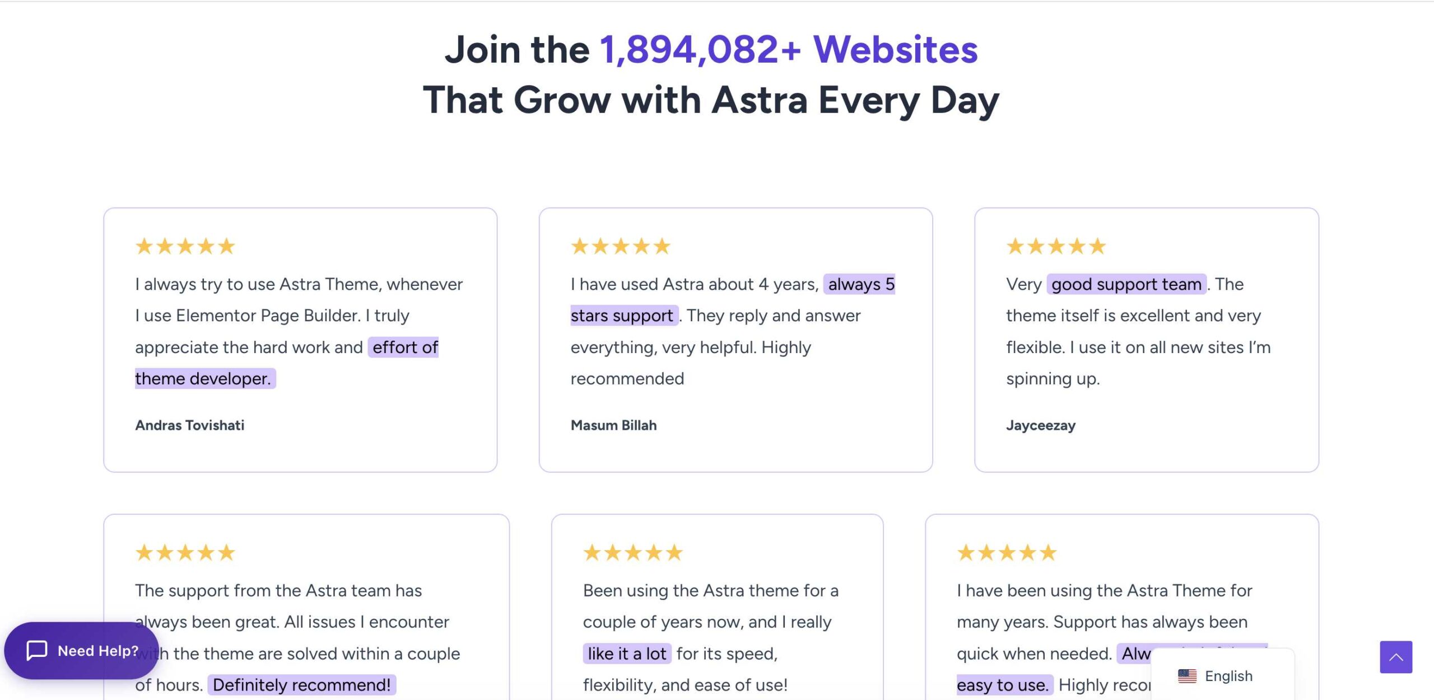Click star rating in Masum Billah review
The height and width of the screenshot is (700, 1434).
[x=621, y=246]
